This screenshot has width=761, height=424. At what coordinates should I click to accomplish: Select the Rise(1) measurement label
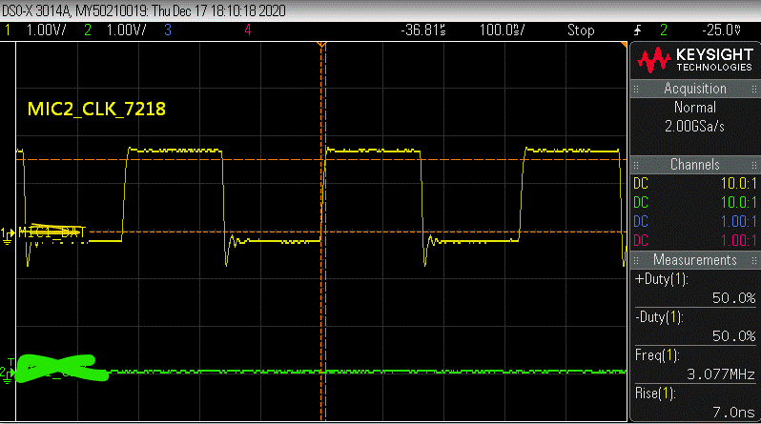click(x=655, y=394)
